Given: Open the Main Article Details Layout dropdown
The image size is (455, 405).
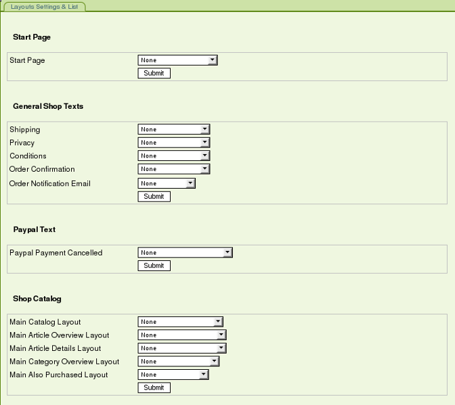Looking at the screenshot, I should [181, 348].
